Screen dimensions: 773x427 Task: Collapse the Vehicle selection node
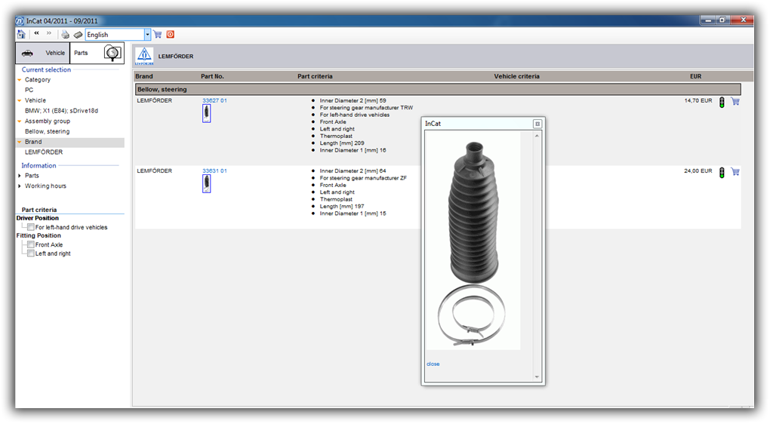click(x=19, y=100)
